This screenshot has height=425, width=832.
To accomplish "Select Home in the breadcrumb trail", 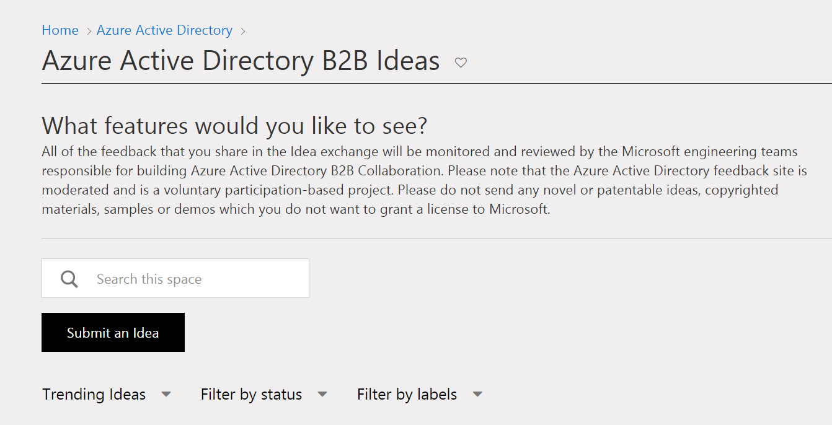I will pos(60,30).
